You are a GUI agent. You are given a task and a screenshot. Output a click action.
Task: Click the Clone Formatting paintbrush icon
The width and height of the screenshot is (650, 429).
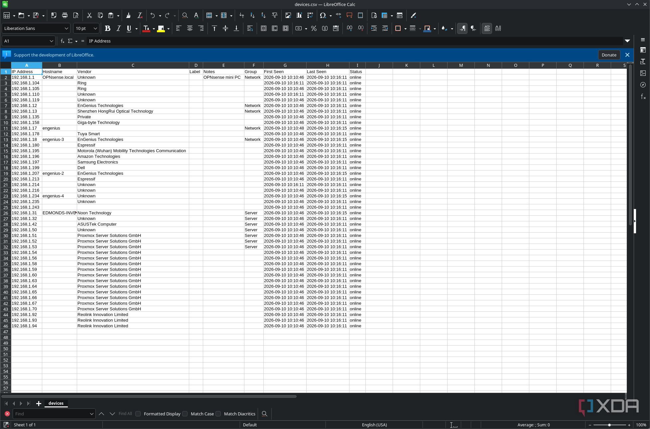click(x=128, y=15)
